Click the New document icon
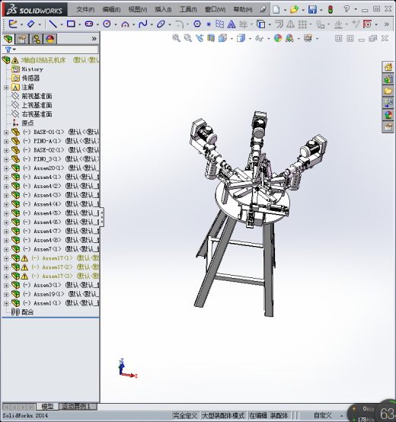The width and height of the screenshot is (396, 422). pyautogui.click(x=276, y=10)
